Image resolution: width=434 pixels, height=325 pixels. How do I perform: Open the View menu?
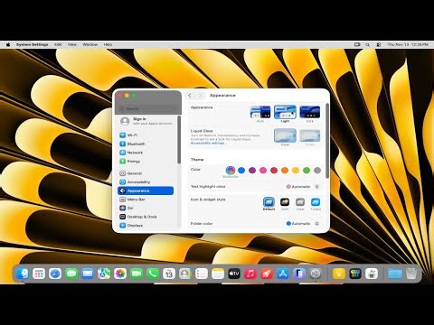click(x=72, y=44)
